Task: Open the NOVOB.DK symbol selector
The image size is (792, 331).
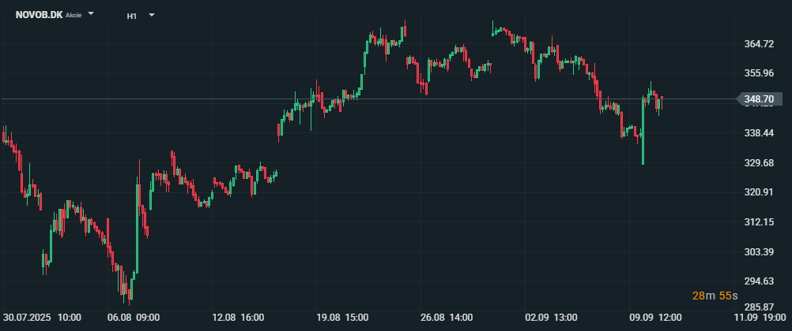Action: pos(39,14)
